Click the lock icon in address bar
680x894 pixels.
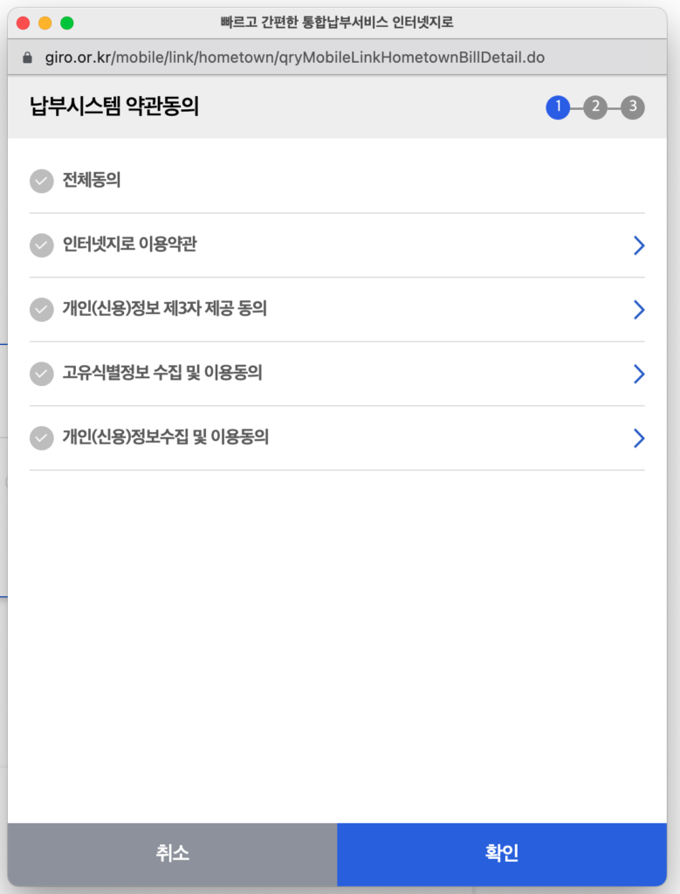27,58
